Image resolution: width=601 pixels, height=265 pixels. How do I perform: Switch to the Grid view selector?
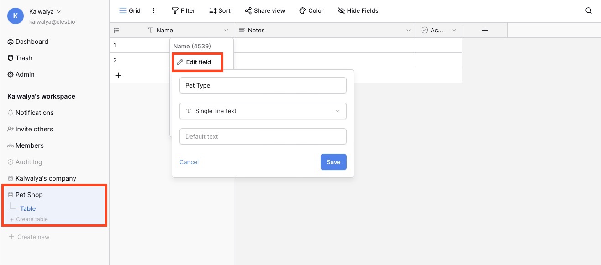(130, 10)
